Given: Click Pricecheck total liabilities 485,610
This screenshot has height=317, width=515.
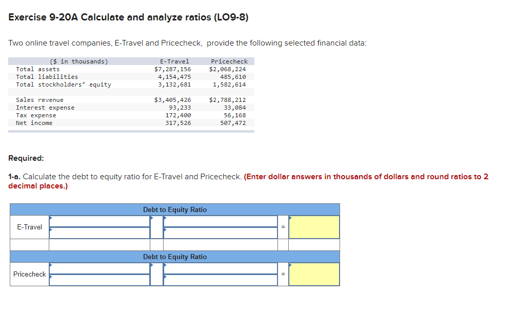Looking at the screenshot, I should 233,77.
